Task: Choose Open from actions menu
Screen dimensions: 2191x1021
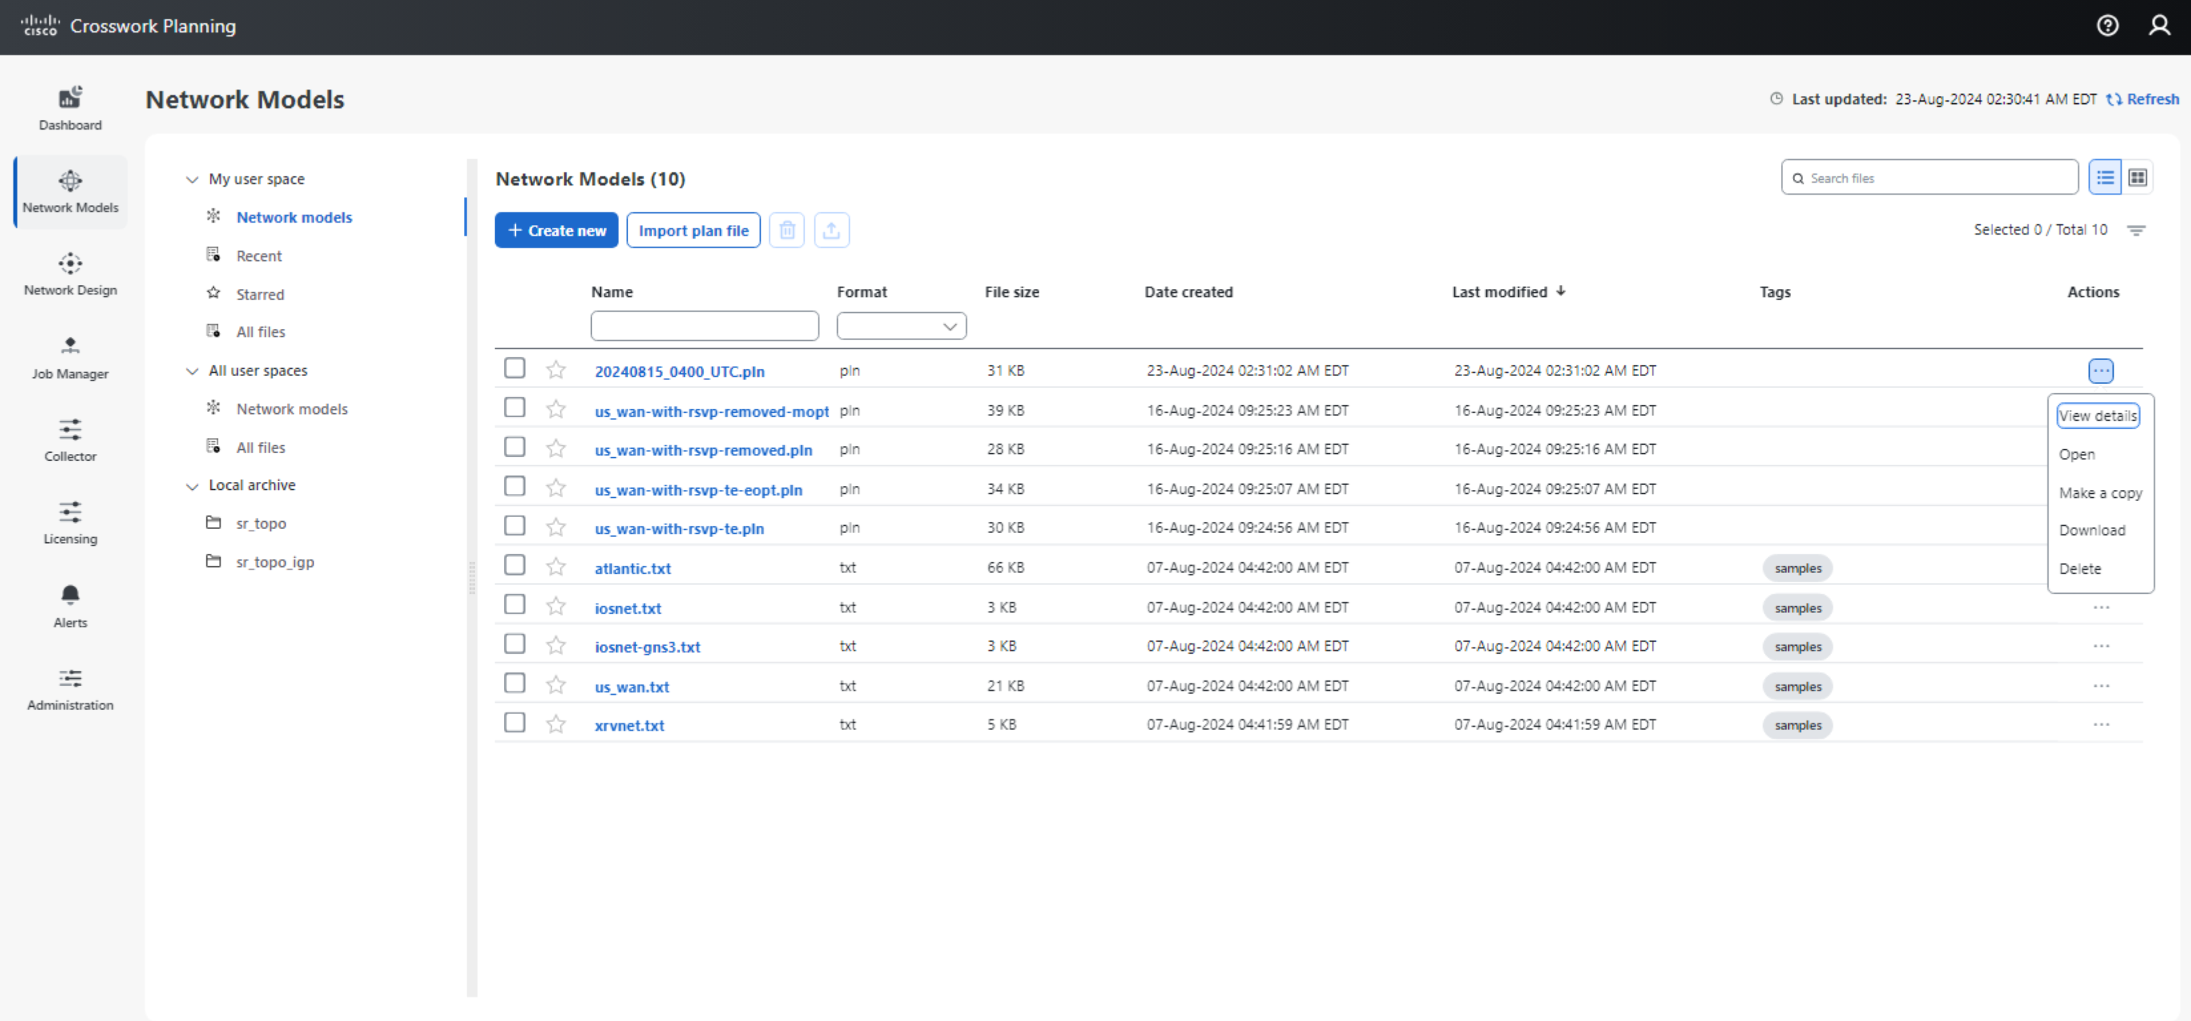Action: point(2076,453)
